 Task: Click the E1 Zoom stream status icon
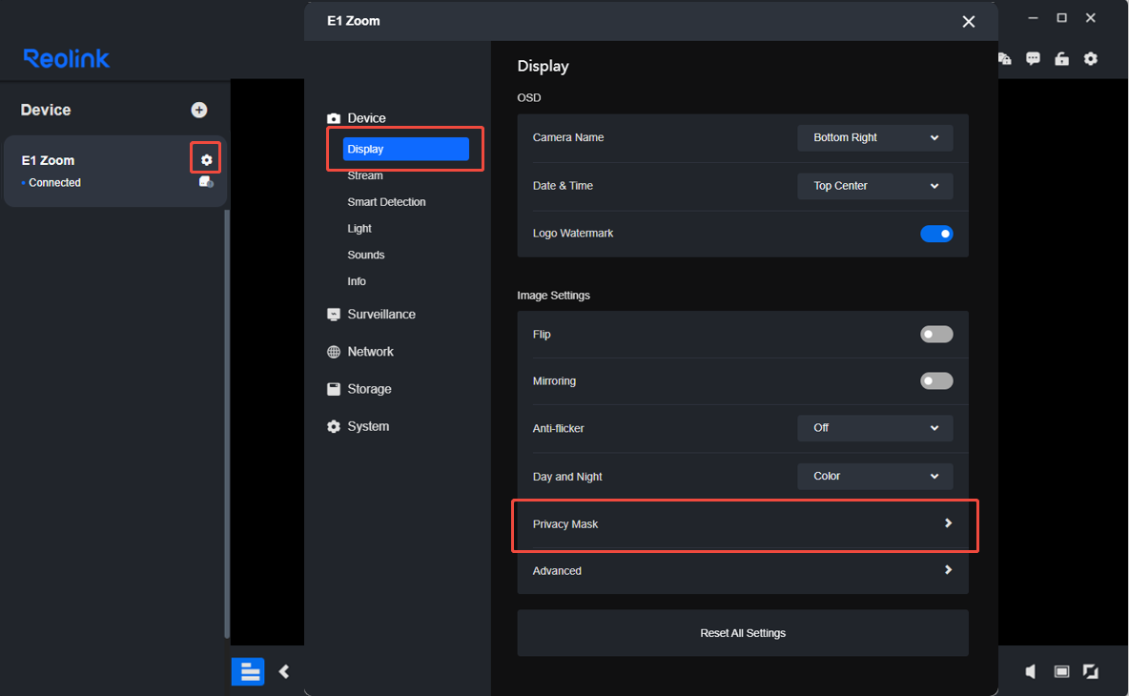[x=206, y=182]
